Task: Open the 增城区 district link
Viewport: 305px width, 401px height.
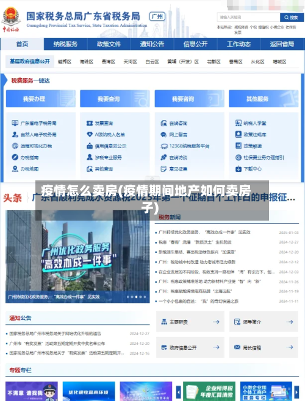Action: pos(279,62)
